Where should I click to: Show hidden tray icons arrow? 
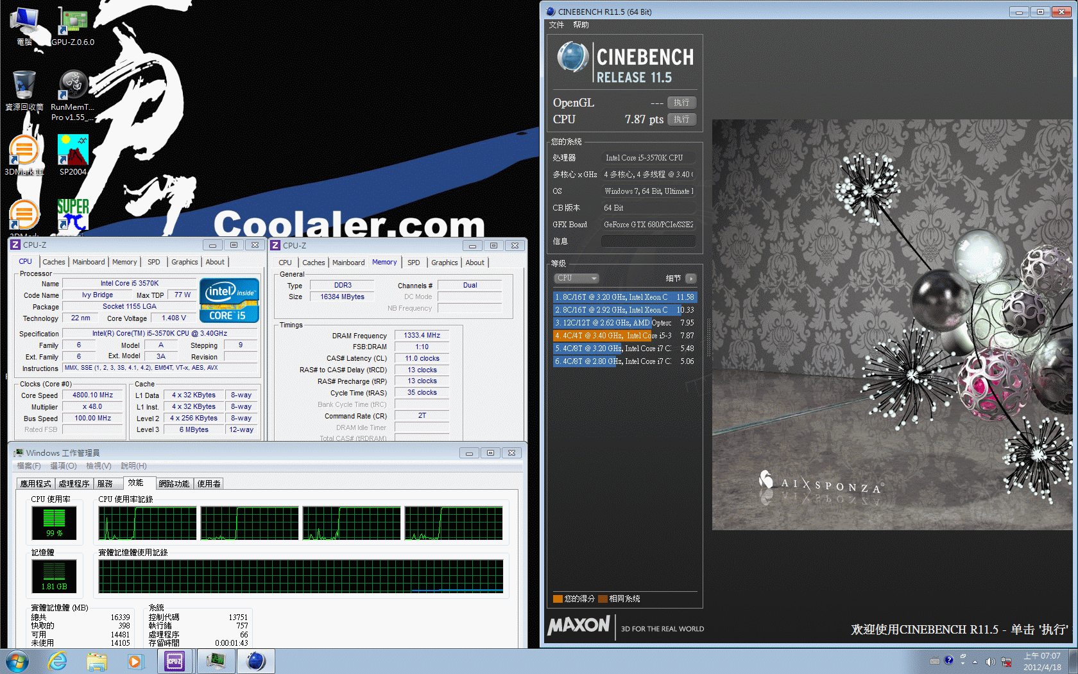tap(975, 662)
